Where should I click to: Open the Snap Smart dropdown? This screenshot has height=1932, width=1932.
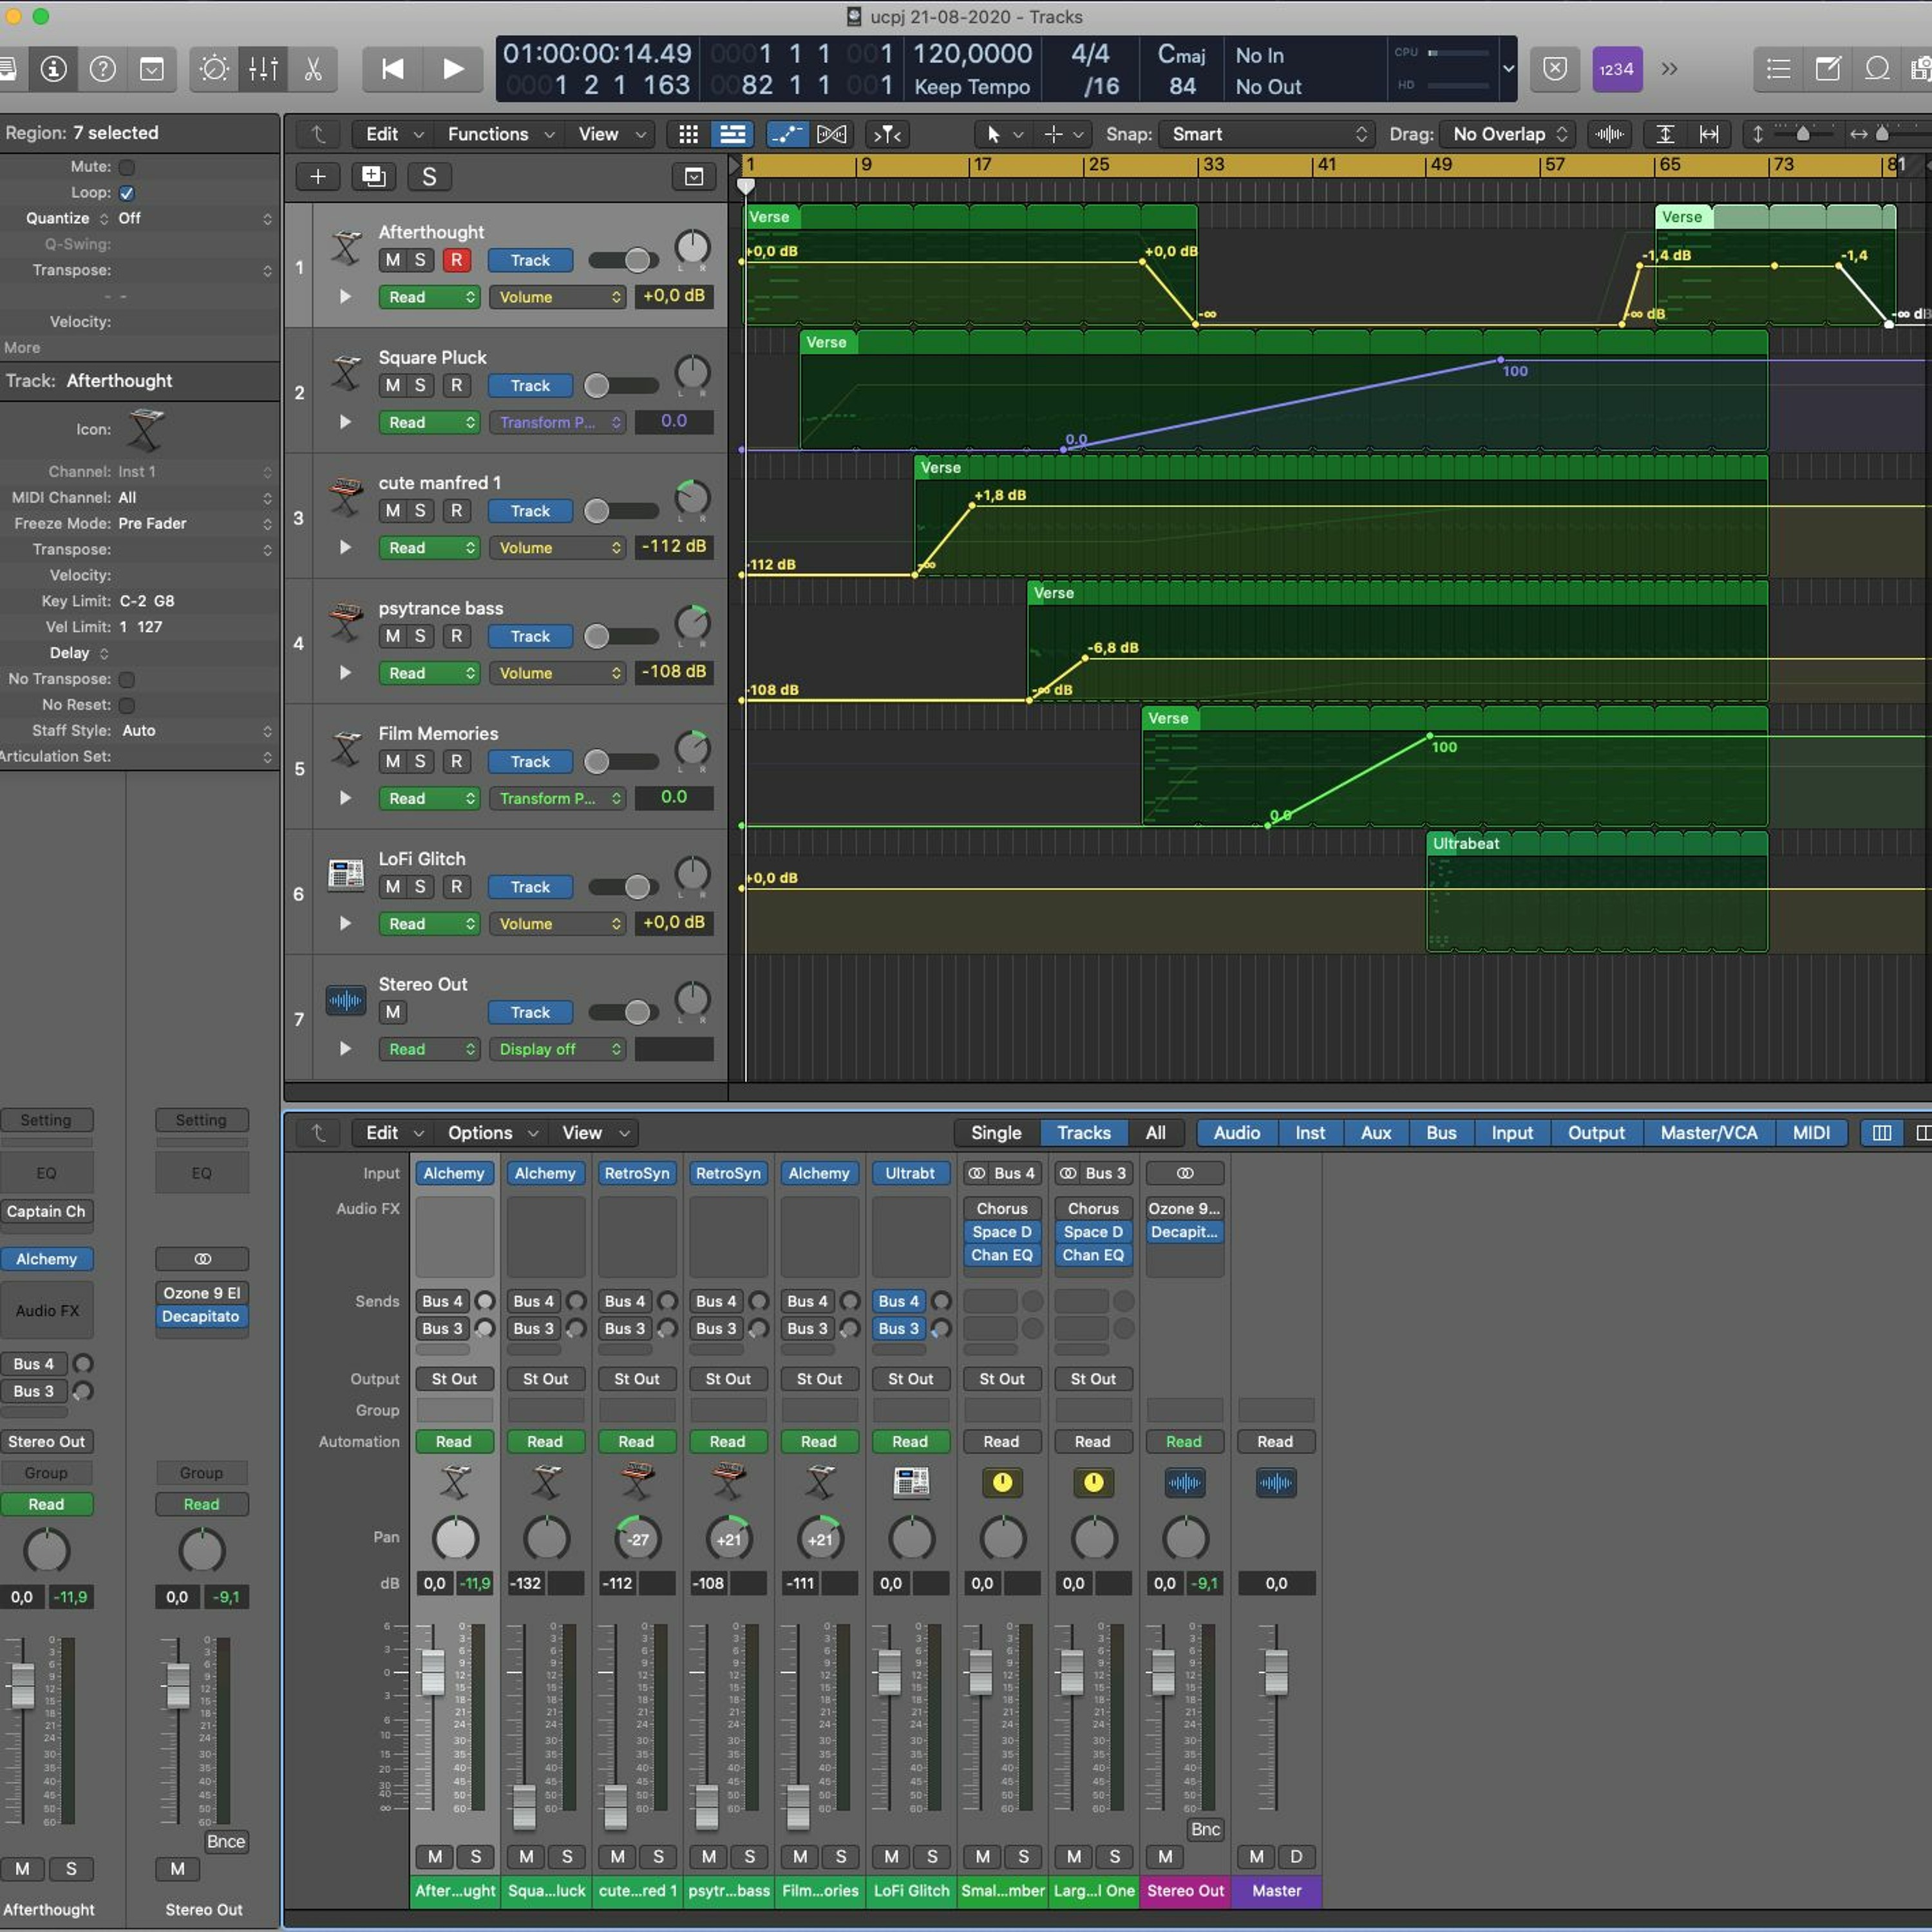[1266, 134]
